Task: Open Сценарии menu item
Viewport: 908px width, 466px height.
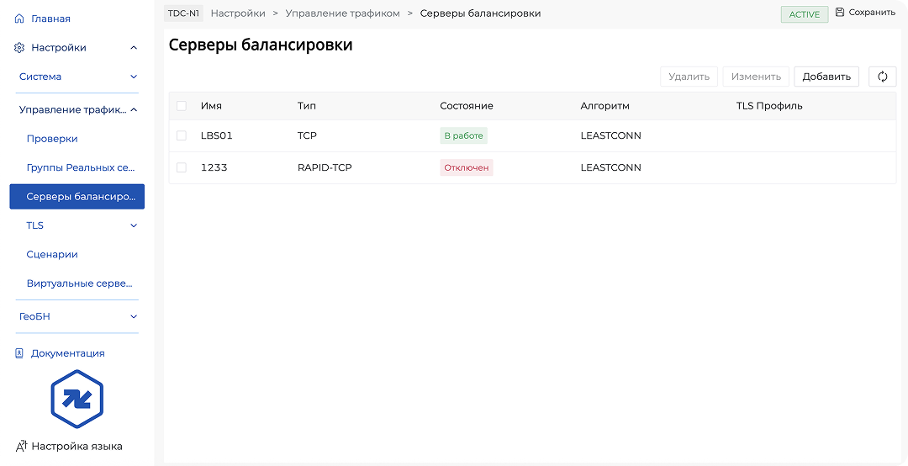Action: coord(52,254)
